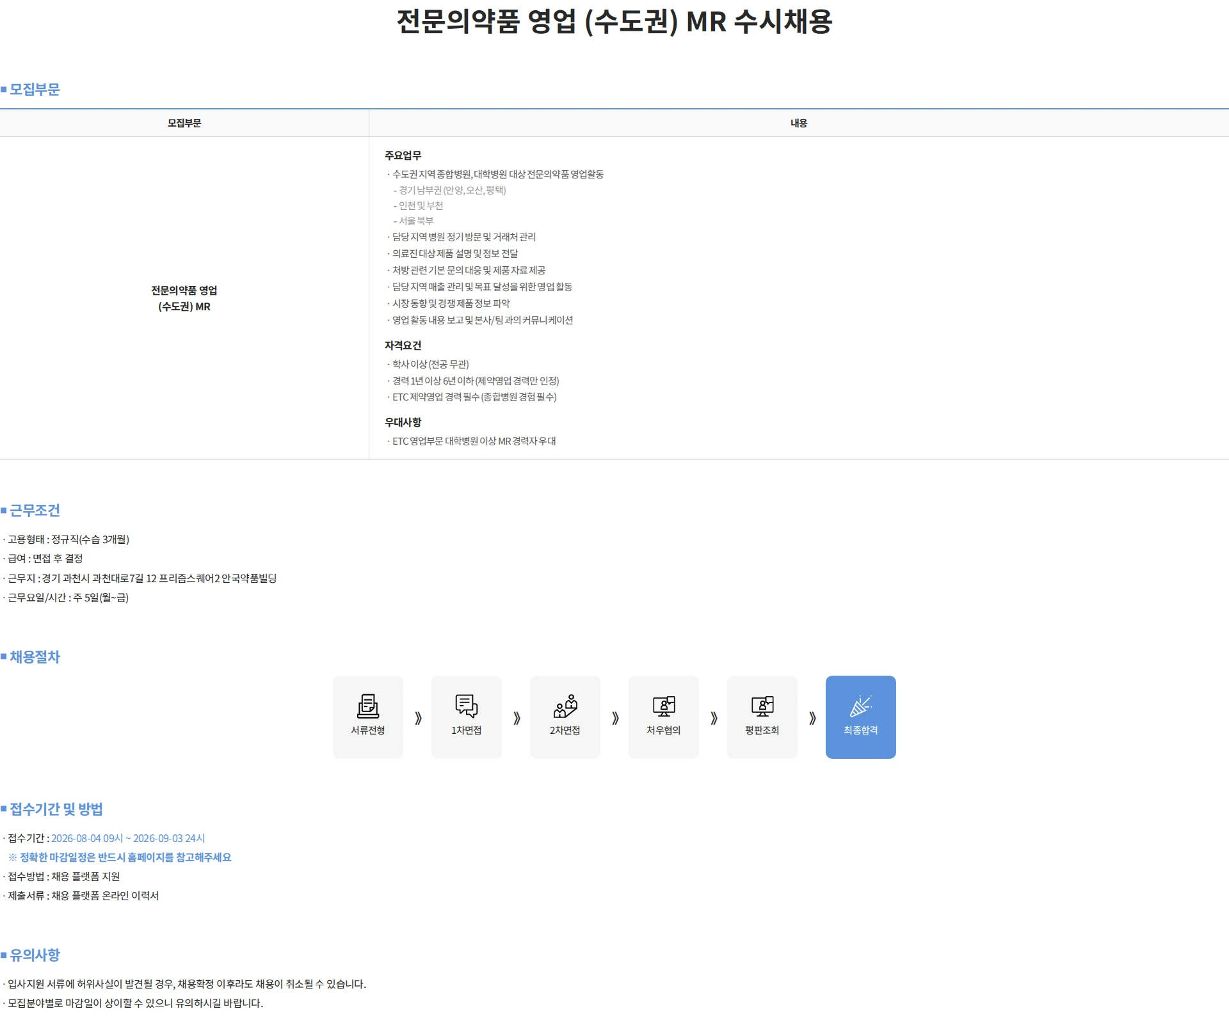
Task: Click the arrow between 서류전형 and 1차면접
Action: click(418, 718)
